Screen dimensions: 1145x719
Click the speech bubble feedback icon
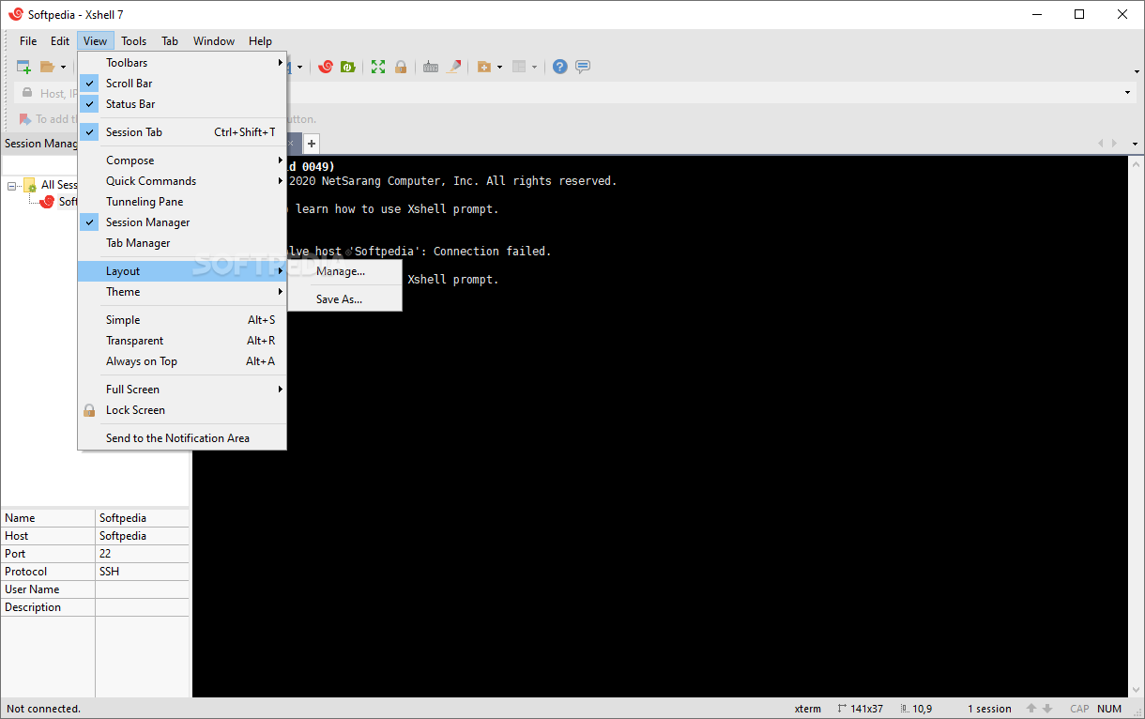pyautogui.click(x=583, y=67)
